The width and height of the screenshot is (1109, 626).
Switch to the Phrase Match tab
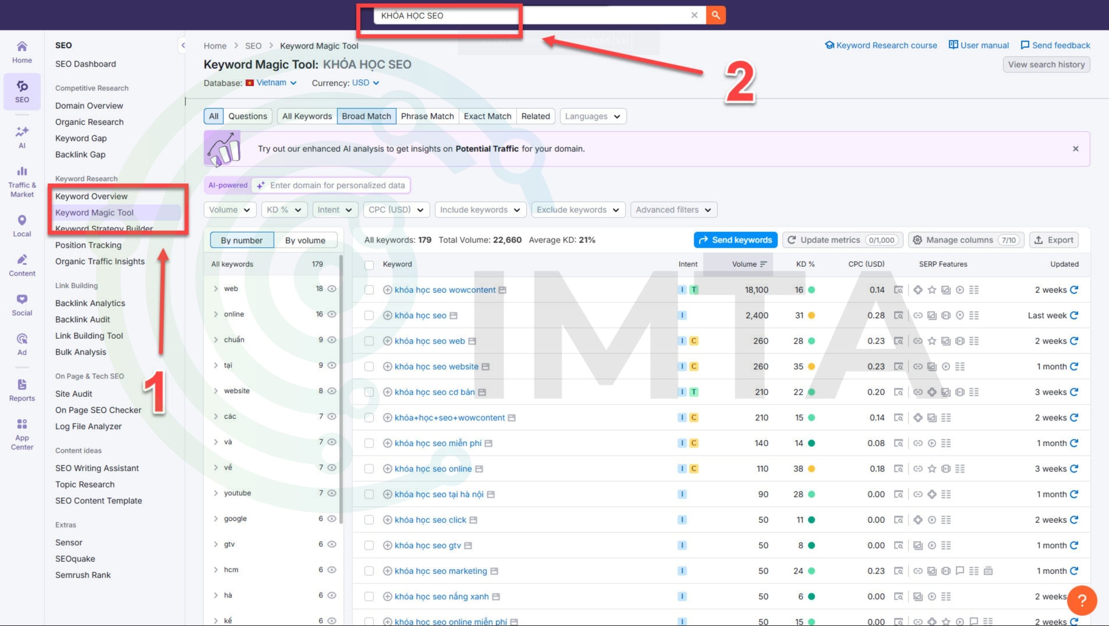point(427,116)
